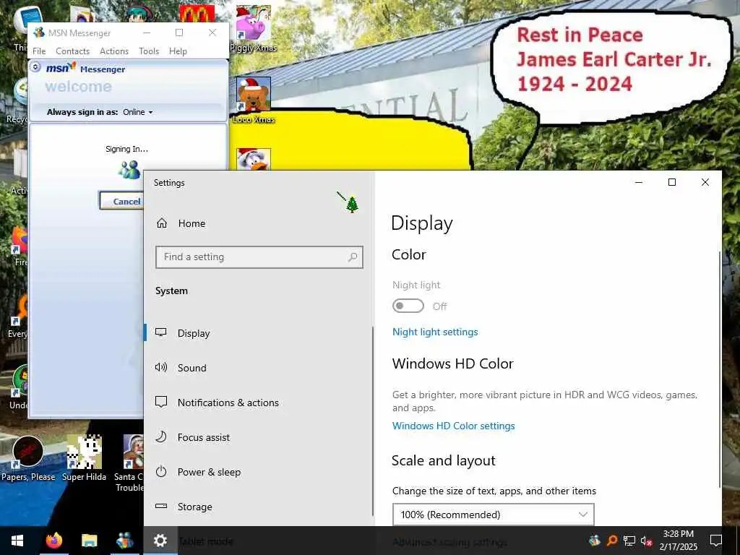Screen dimensions: 740x555
Task: Open the Papers, Please desktop shortcut
Action: tap(28, 458)
